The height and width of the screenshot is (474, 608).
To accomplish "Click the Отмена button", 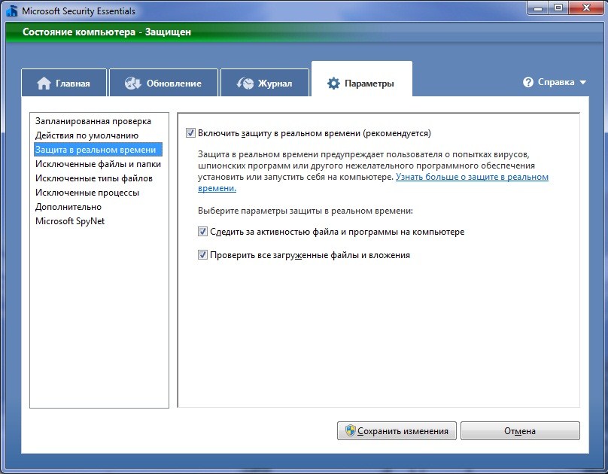I will coord(520,430).
